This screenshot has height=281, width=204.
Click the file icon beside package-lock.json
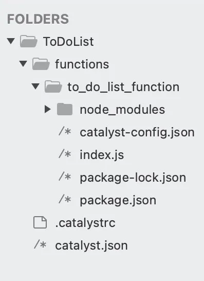tap(65, 177)
